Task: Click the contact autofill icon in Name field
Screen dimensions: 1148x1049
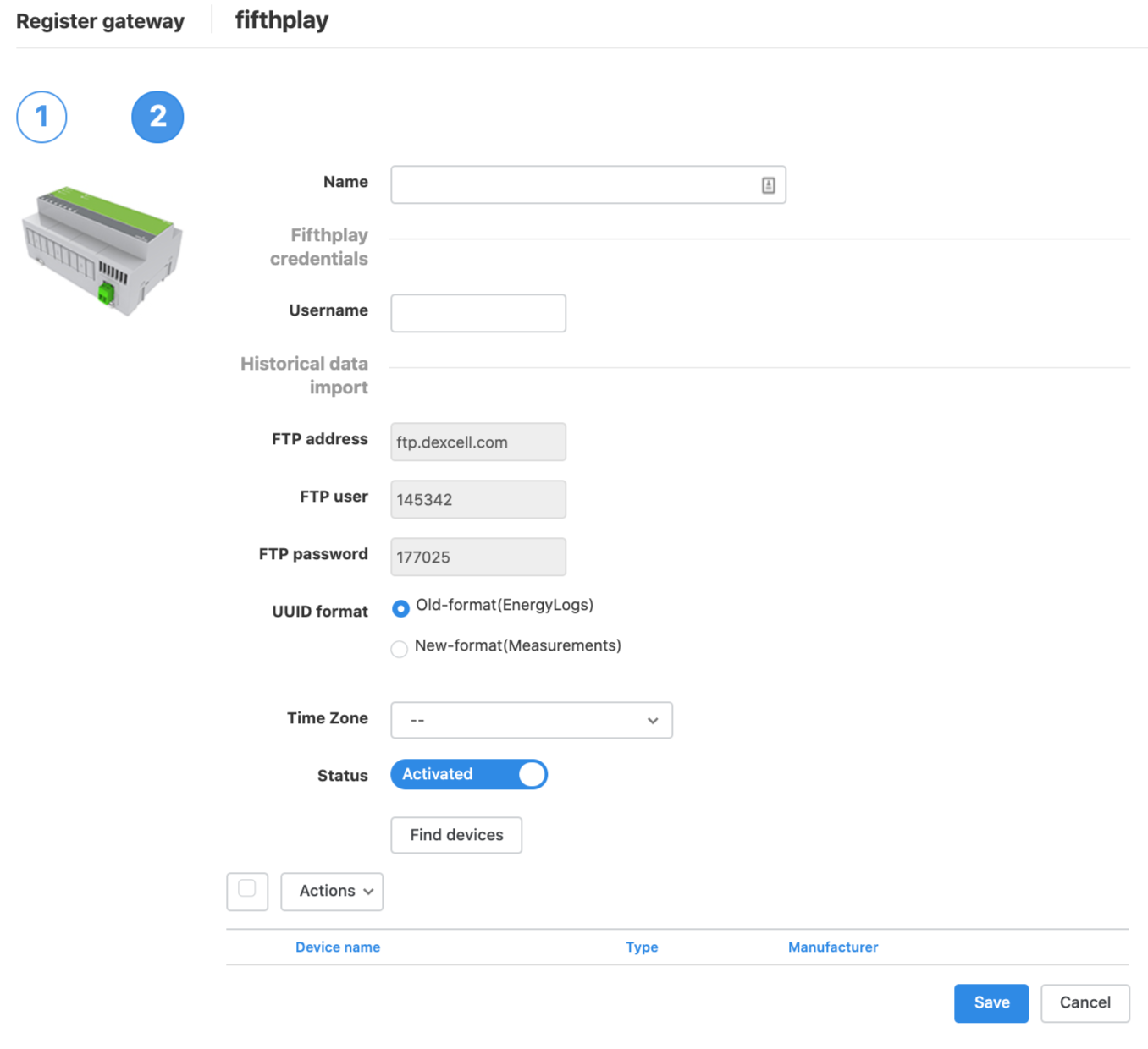Action: pos(768,185)
